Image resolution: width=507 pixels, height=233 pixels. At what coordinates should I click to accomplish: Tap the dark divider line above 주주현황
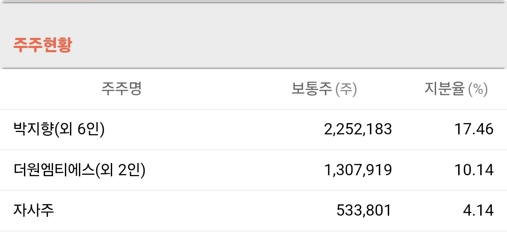pyautogui.click(x=253, y=2)
